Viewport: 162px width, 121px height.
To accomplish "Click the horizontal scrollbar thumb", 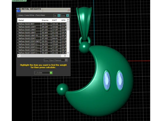I will (x=40, y=56).
